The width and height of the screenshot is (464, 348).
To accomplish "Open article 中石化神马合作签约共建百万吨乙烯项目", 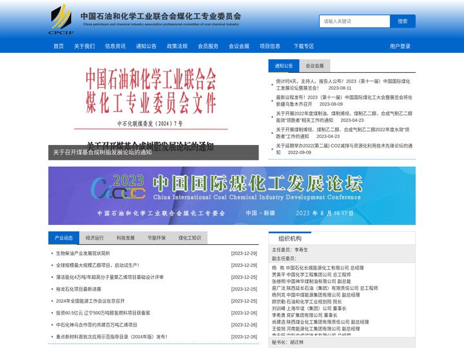I will pyautogui.click(x=97, y=325).
